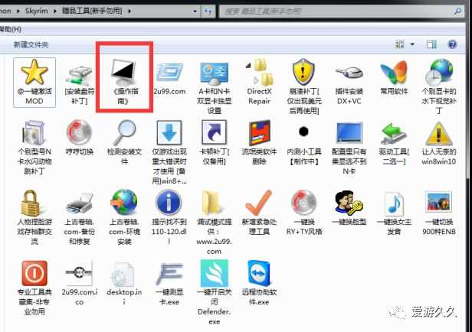Launch 一键开启关闭Defender.exe

pyautogui.click(x=214, y=273)
